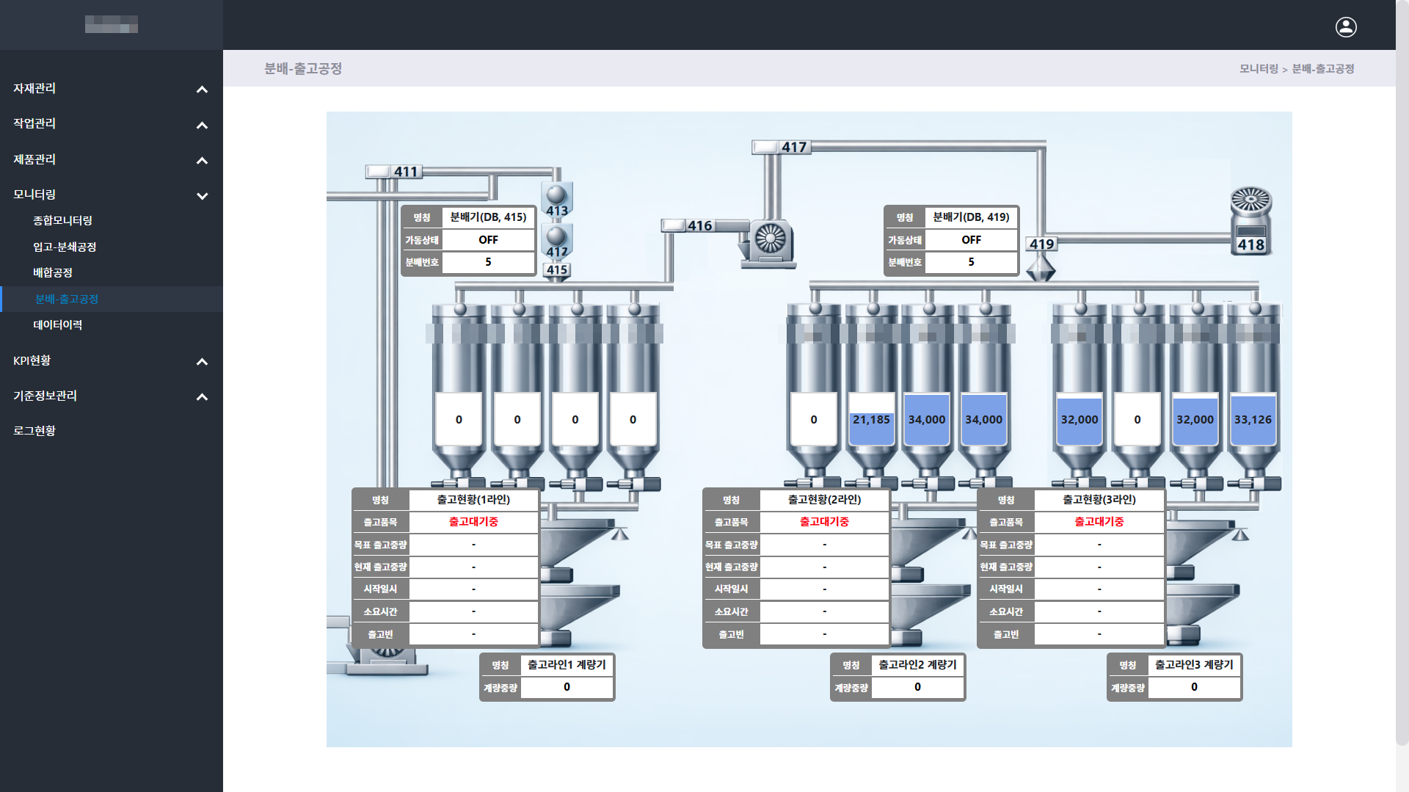Viewport: 1409px width, 792px height.
Task: Click 모니터링 breadcrumb link
Action: coord(1258,68)
